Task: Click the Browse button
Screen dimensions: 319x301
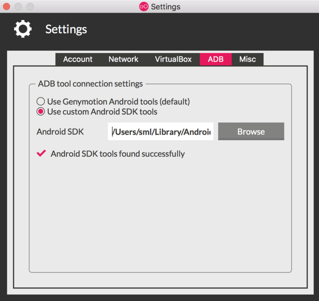Action: 251,132
